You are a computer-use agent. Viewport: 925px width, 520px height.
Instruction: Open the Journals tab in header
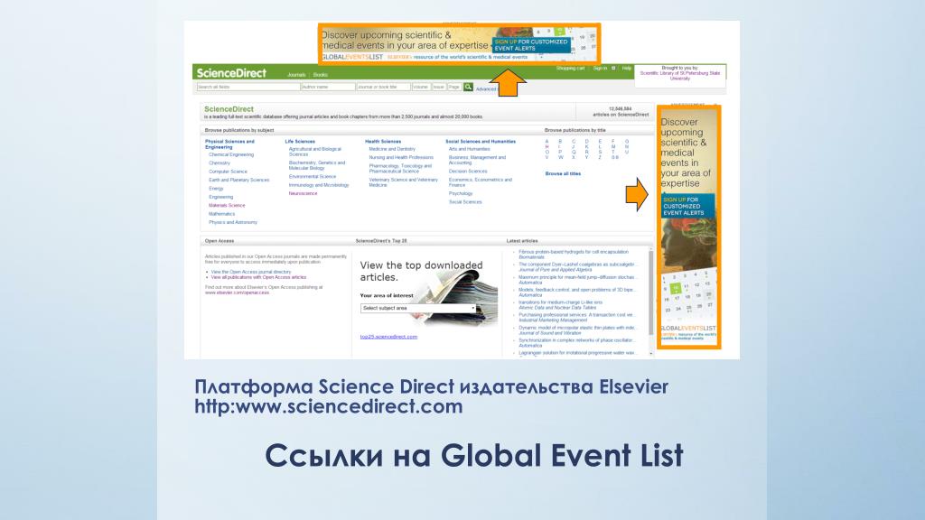tap(296, 75)
